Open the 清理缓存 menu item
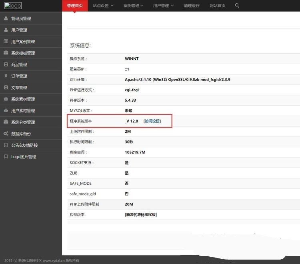The image size is (300, 264). click(192, 6)
